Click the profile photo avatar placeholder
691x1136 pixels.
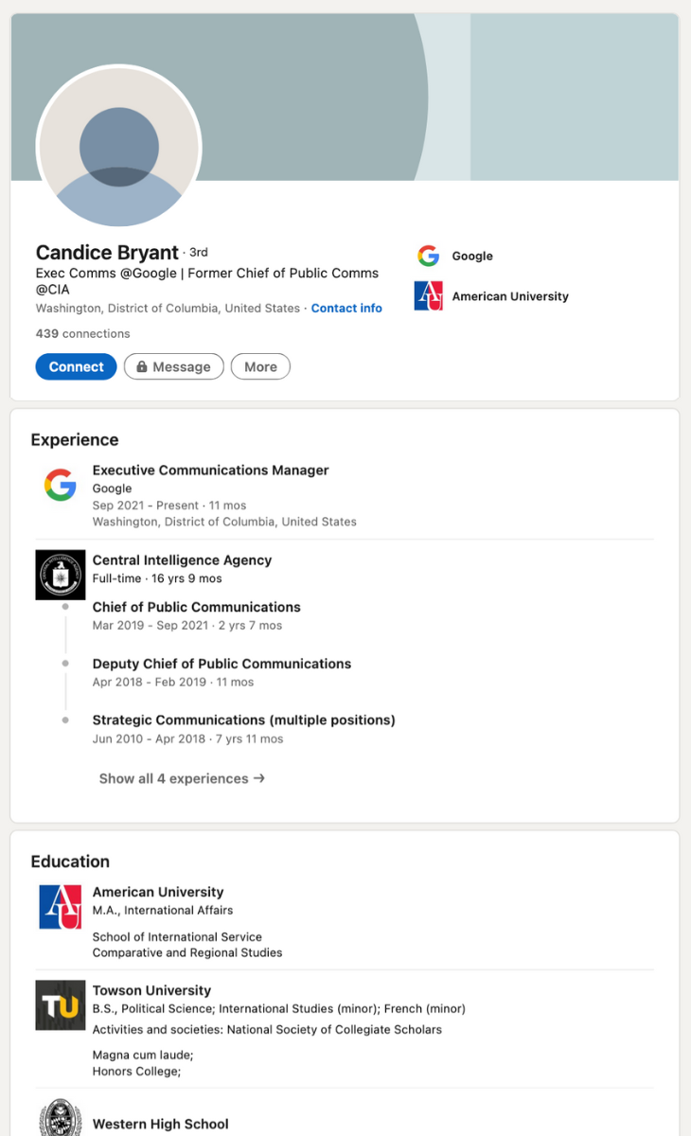tap(118, 148)
